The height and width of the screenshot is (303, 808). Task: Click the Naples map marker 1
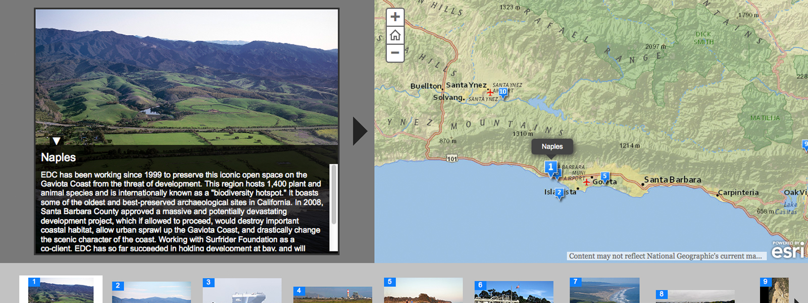tap(550, 167)
